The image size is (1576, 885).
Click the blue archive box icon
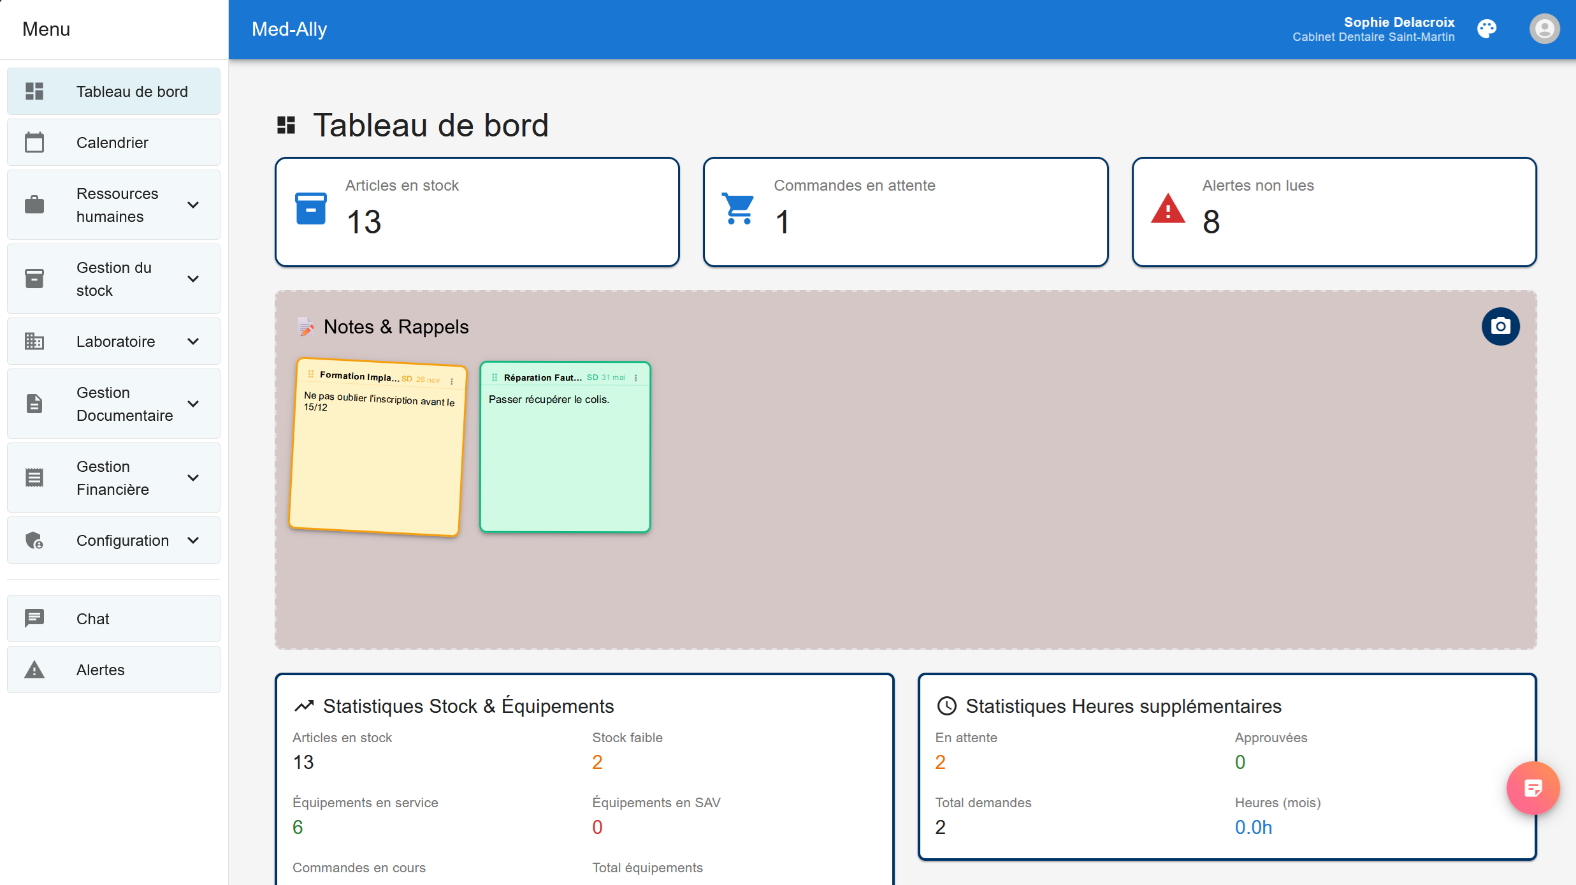(311, 208)
